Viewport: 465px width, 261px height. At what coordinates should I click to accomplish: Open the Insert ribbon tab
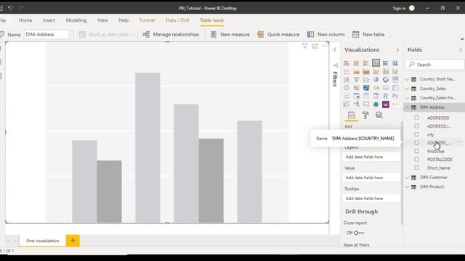pyautogui.click(x=49, y=20)
